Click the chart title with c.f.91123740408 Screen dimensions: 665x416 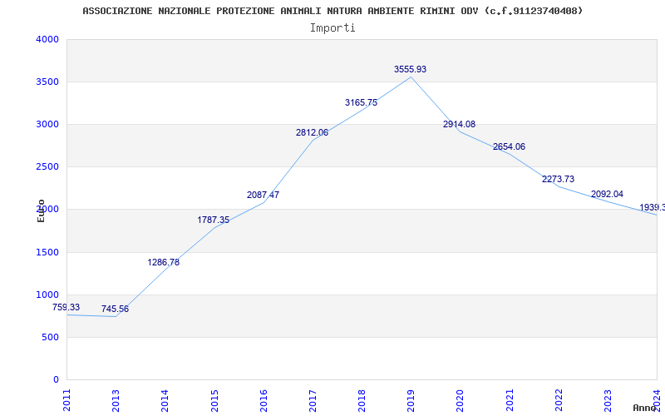[x=332, y=11]
